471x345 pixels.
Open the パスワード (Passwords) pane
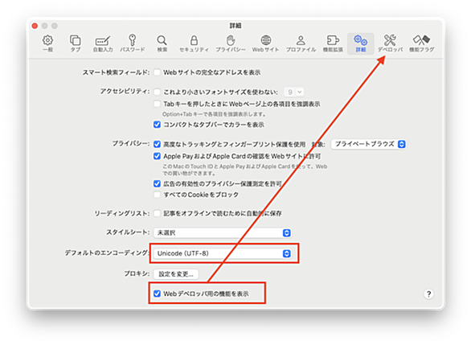click(x=132, y=43)
